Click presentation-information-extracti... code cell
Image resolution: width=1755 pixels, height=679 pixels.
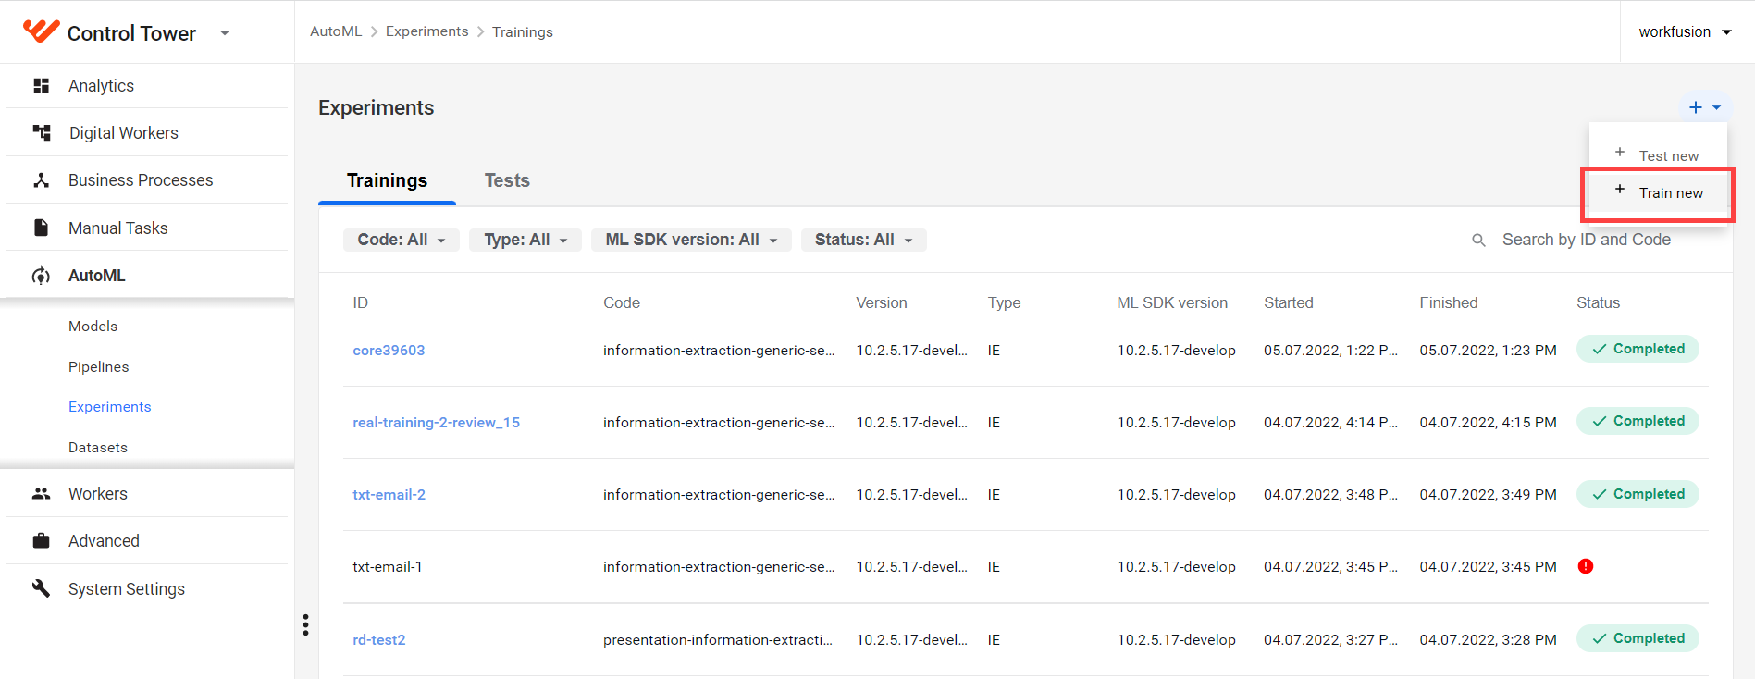coord(717,640)
